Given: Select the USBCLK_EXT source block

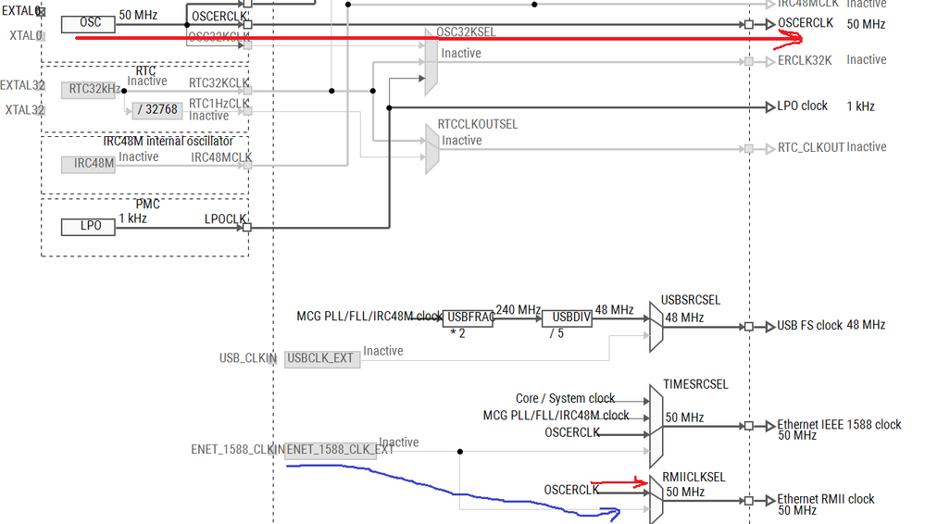Looking at the screenshot, I should click(x=322, y=359).
